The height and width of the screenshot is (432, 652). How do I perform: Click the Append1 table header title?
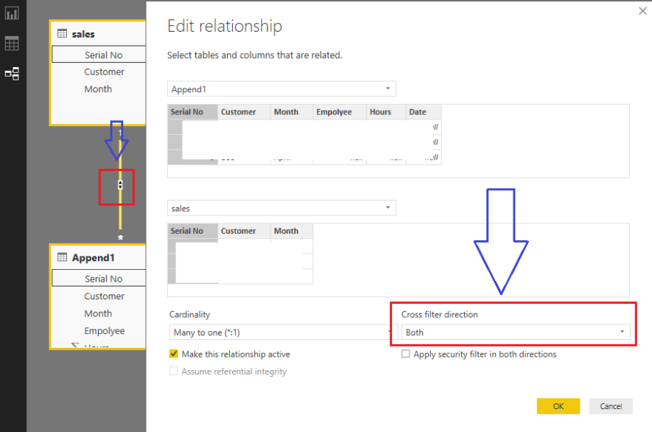[x=93, y=257]
